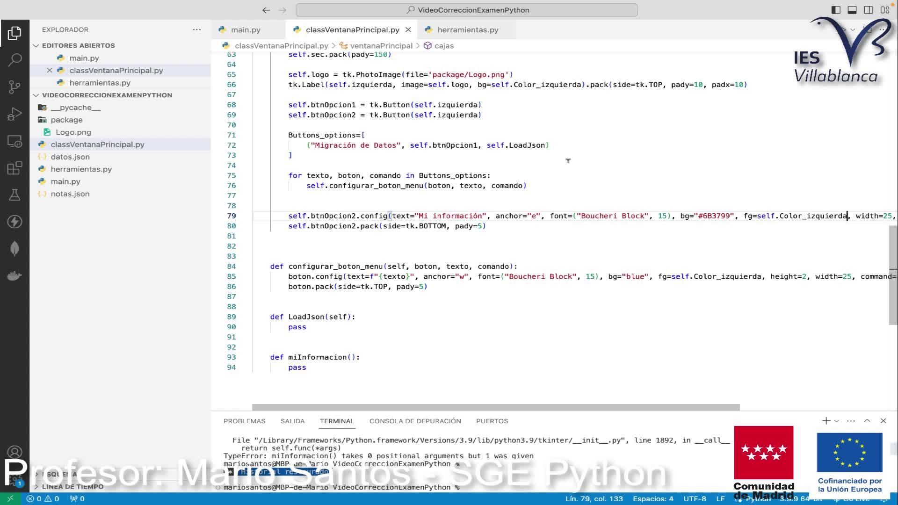Open the Search view in activity bar
The image size is (898, 505).
14,60
